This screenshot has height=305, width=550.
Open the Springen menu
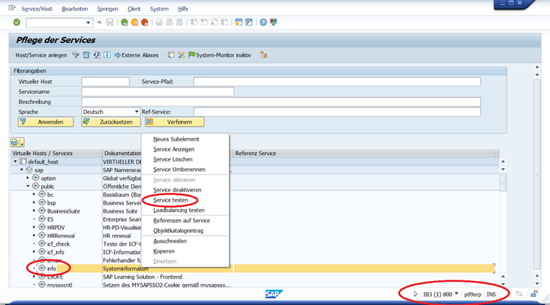pos(108,9)
